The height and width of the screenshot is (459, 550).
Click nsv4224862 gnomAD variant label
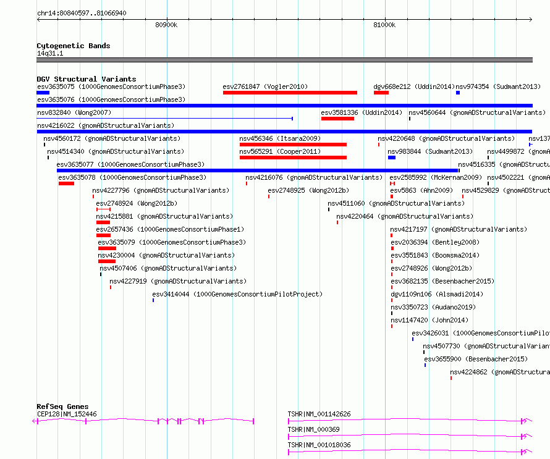(500, 372)
